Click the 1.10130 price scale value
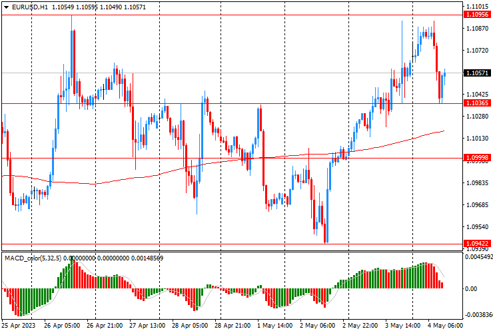This screenshot has width=493, height=333. [x=478, y=139]
